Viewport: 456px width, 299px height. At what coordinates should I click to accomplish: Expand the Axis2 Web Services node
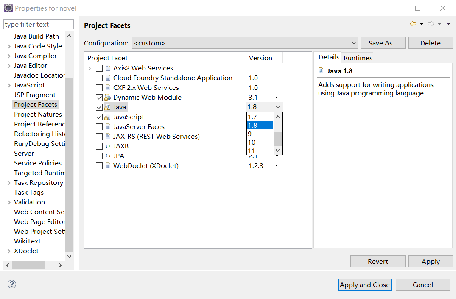tap(90, 68)
